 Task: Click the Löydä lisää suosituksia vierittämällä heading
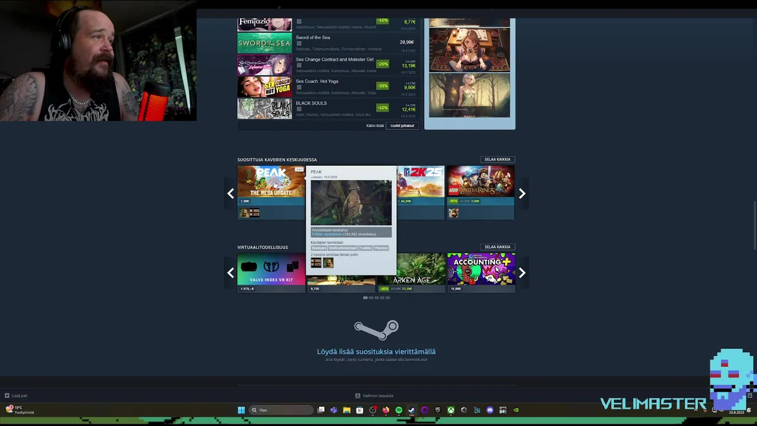(x=376, y=351)
